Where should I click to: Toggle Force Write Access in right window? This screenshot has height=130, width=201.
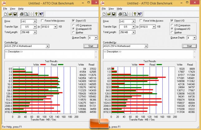[x=141, y=20]
